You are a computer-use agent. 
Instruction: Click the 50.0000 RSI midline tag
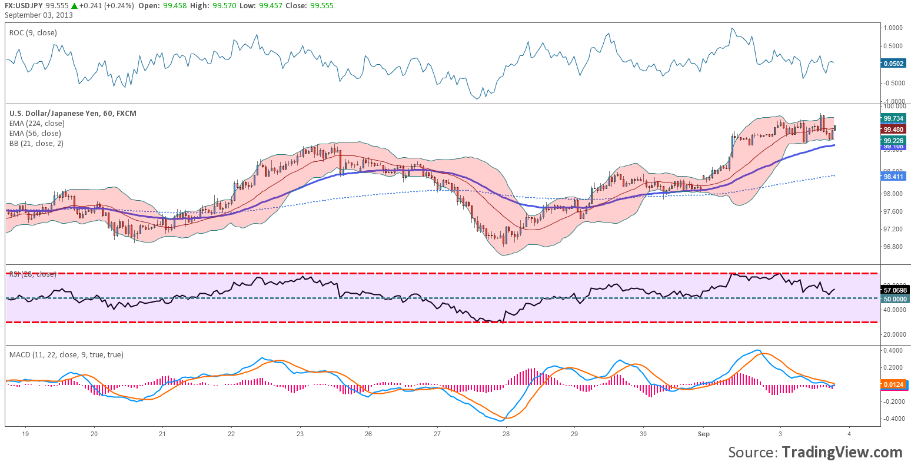click(x=895, y=299)
